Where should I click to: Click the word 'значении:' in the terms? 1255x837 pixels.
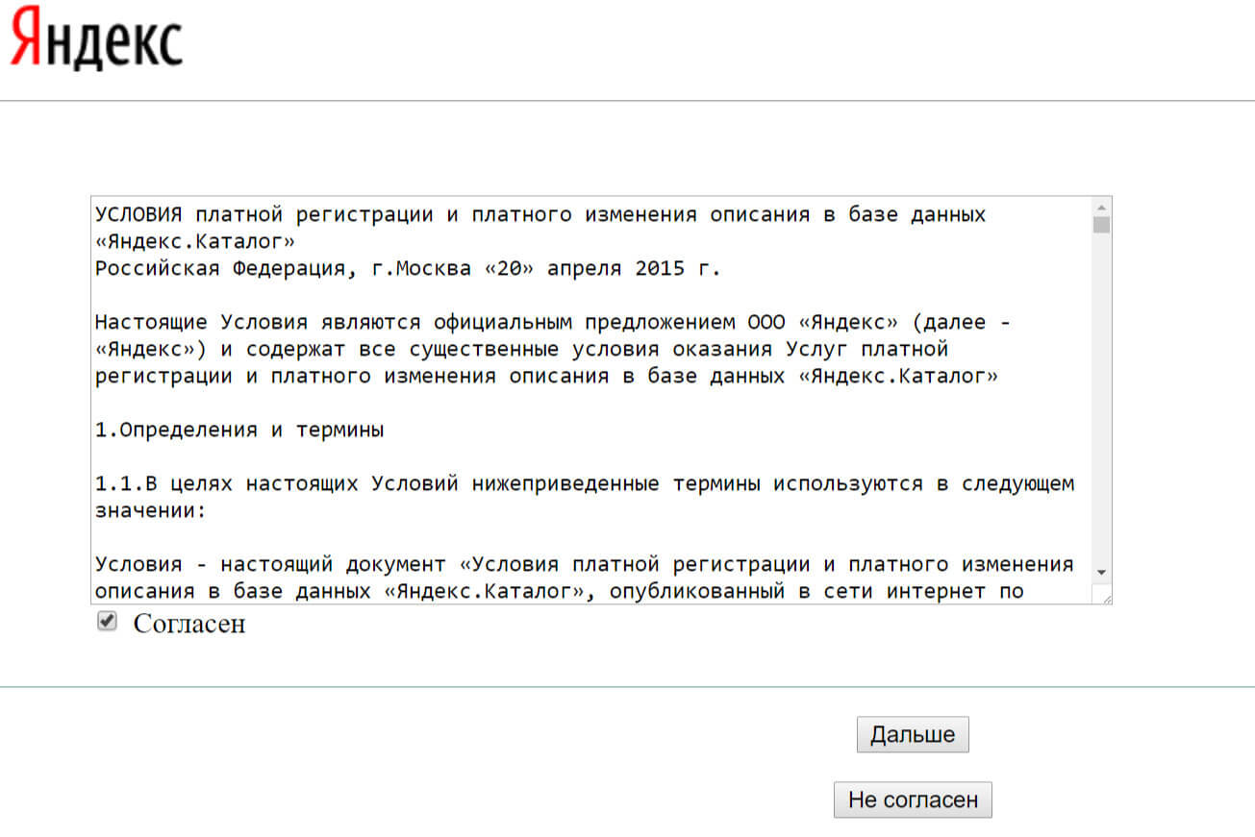point(151,511)
